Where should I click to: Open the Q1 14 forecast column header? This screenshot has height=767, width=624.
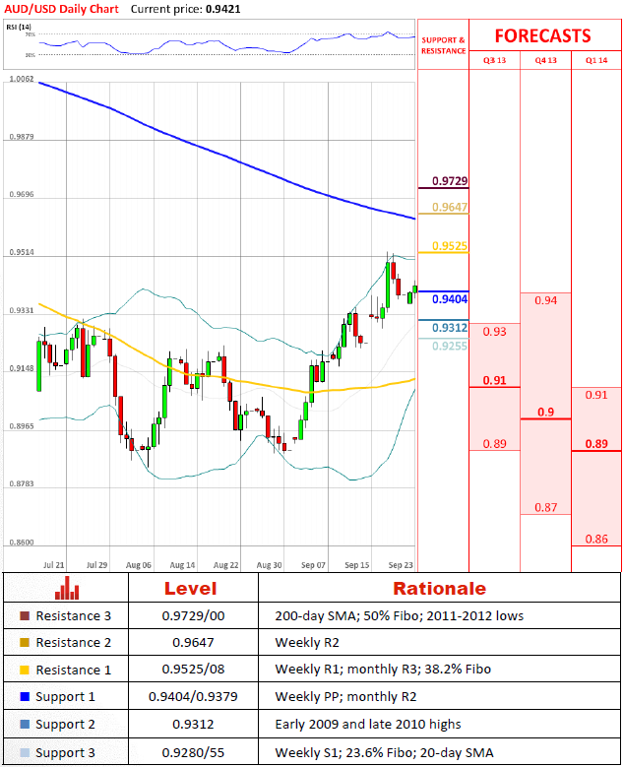596,61
